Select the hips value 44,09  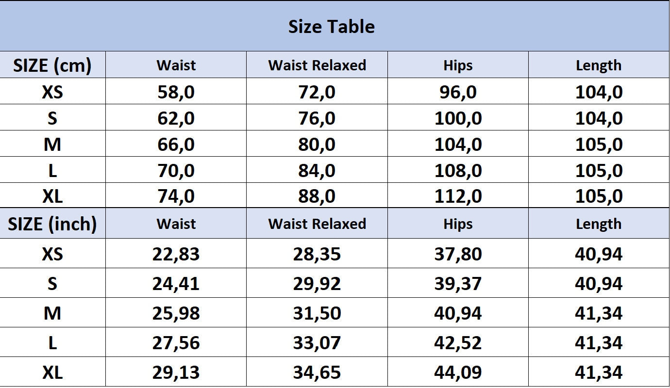coord(458,372)
